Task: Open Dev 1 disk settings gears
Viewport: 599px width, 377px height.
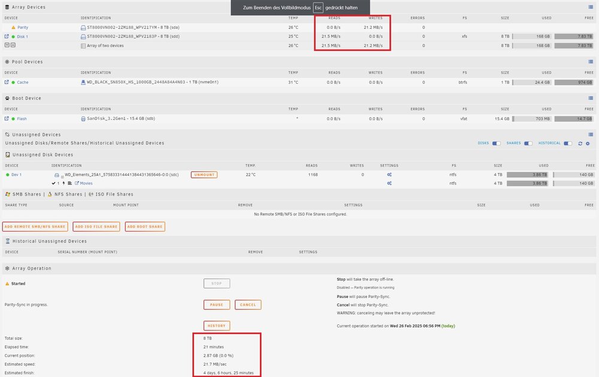Action: (x=389, y=175)
